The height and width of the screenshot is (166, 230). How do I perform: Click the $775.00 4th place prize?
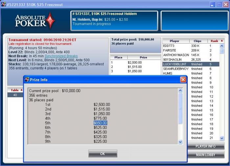100,118
